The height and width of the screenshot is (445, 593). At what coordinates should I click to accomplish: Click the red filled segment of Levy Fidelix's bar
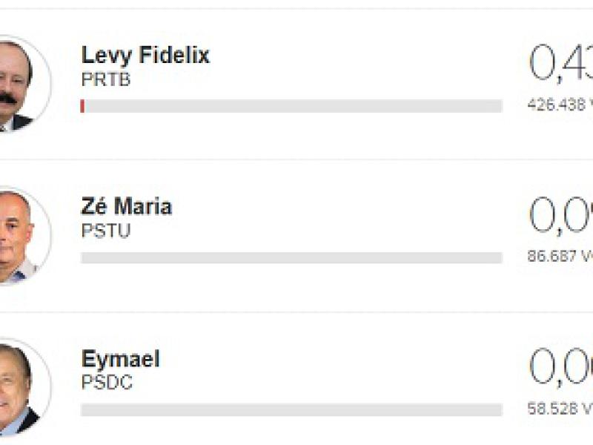(x=82, y=106)
